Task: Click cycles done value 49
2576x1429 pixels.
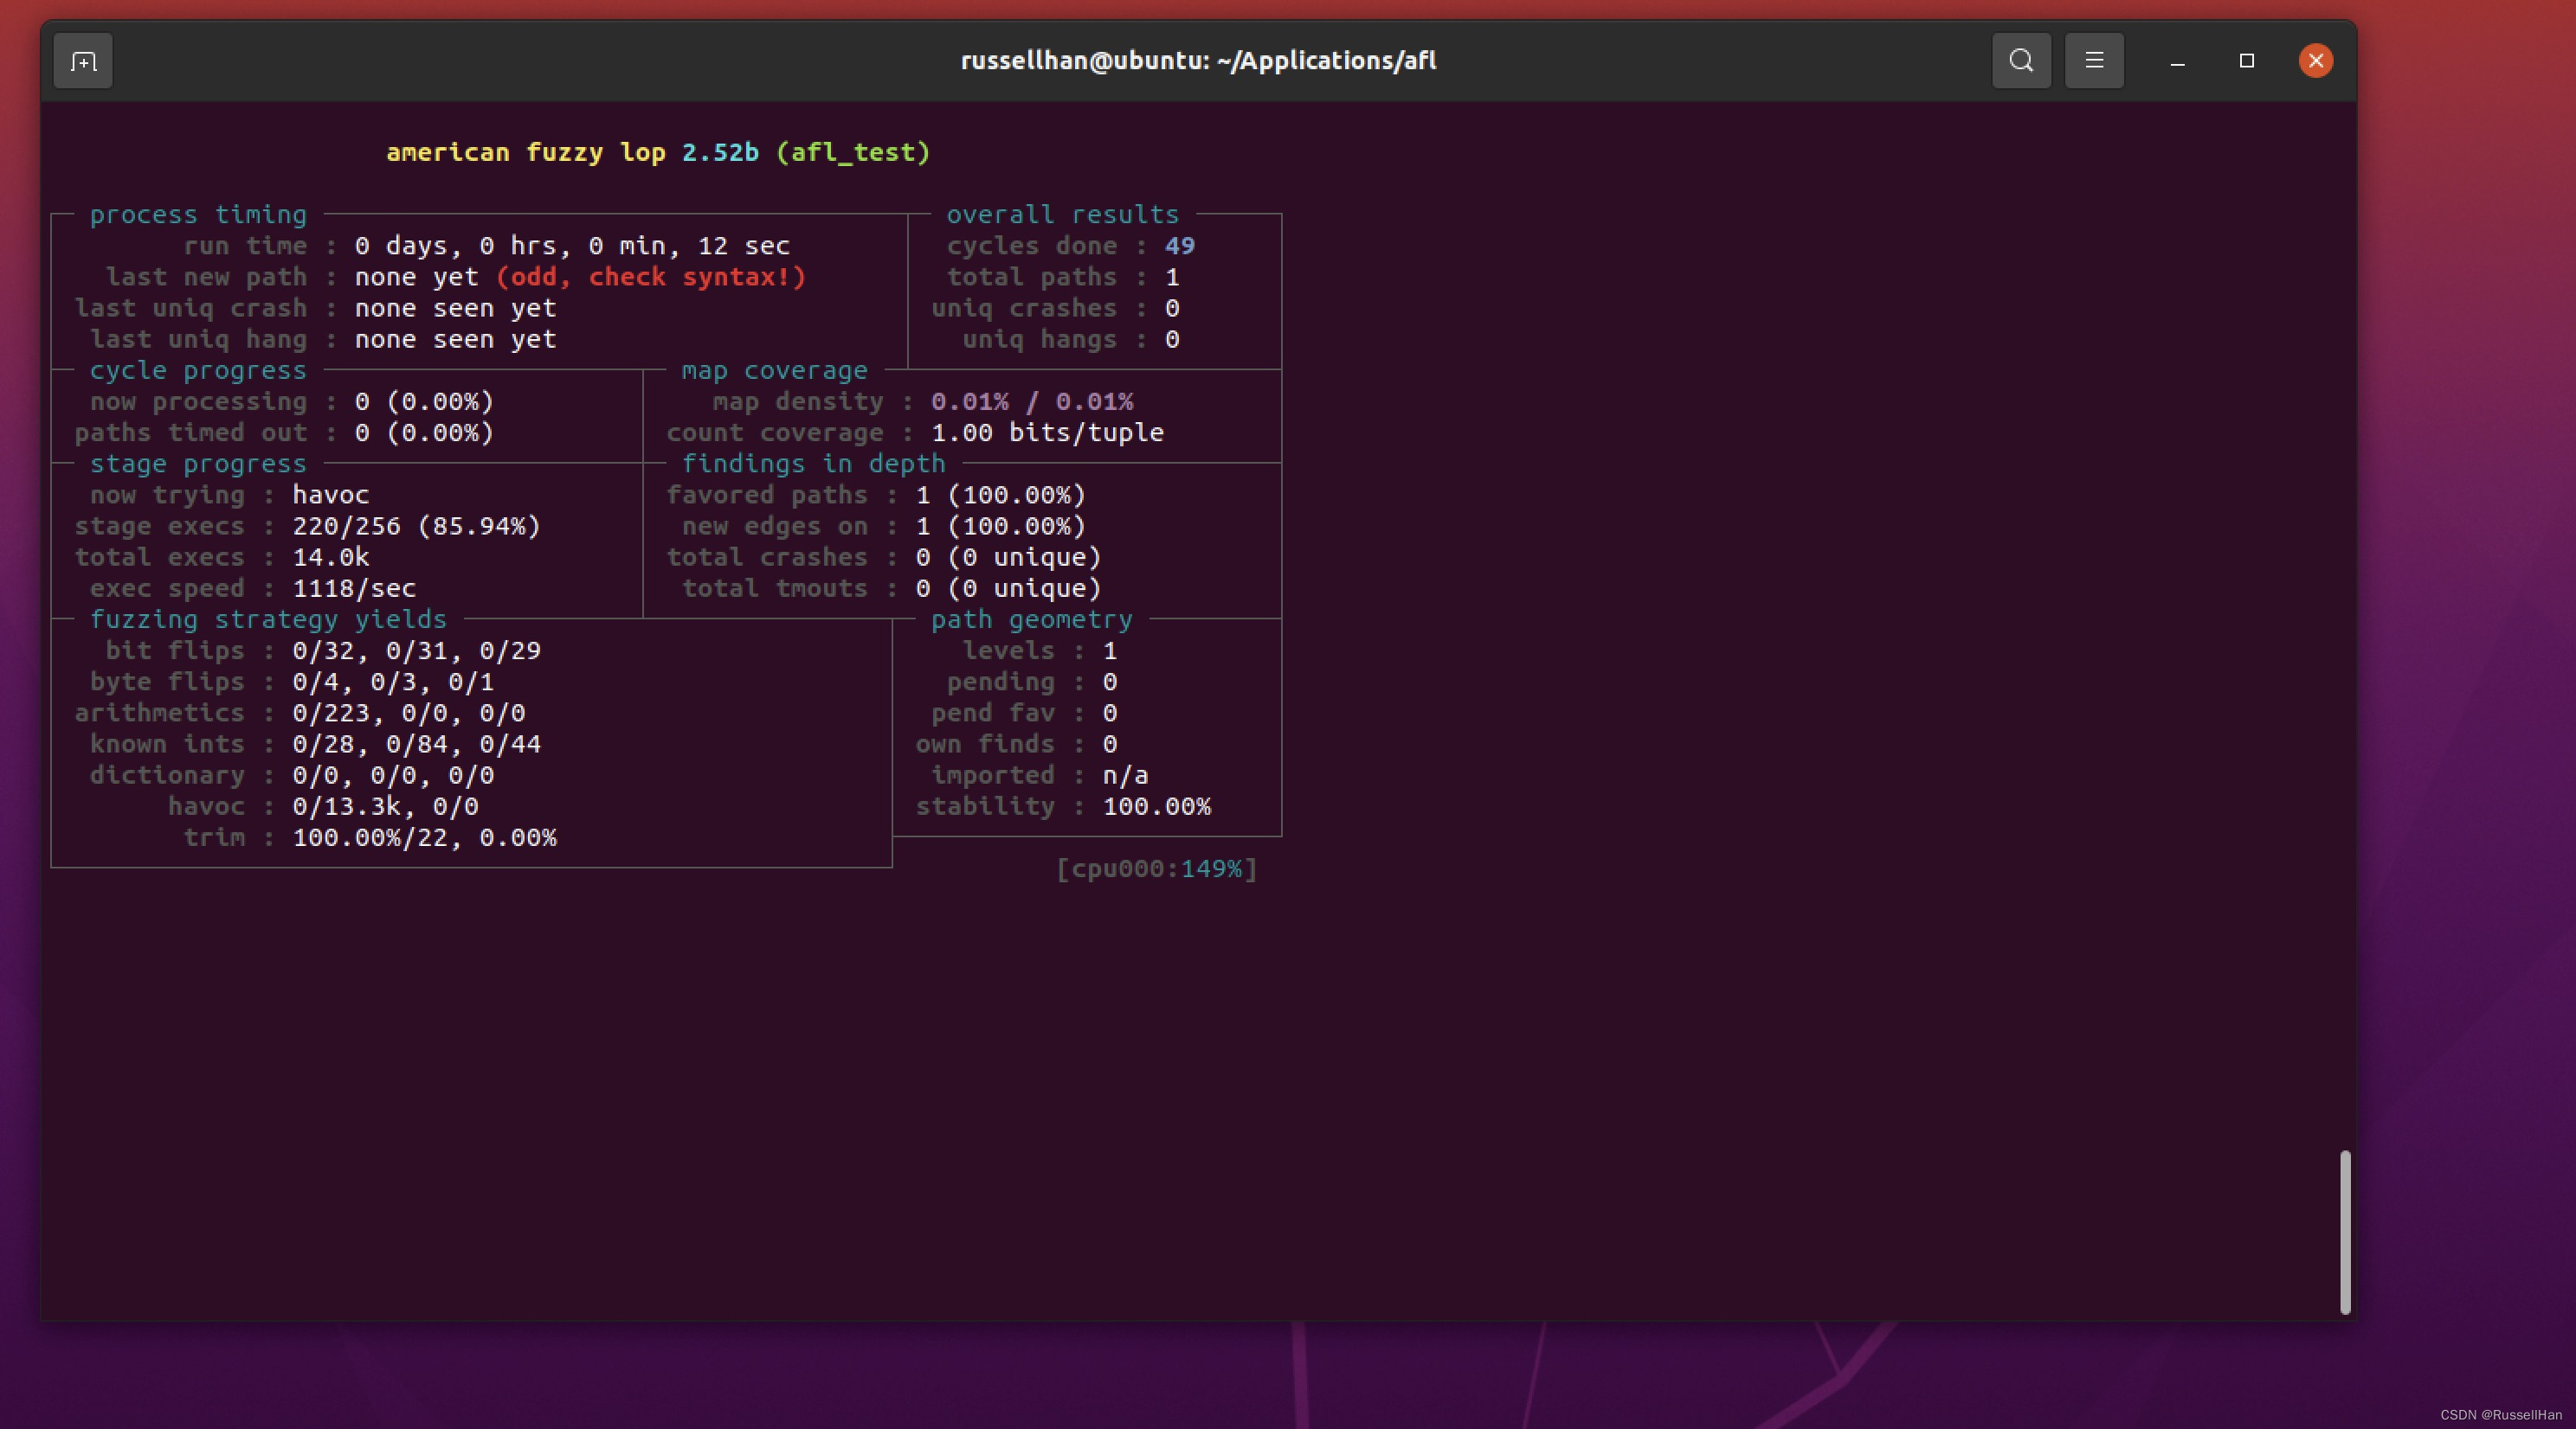Action: click(1180, 246)
